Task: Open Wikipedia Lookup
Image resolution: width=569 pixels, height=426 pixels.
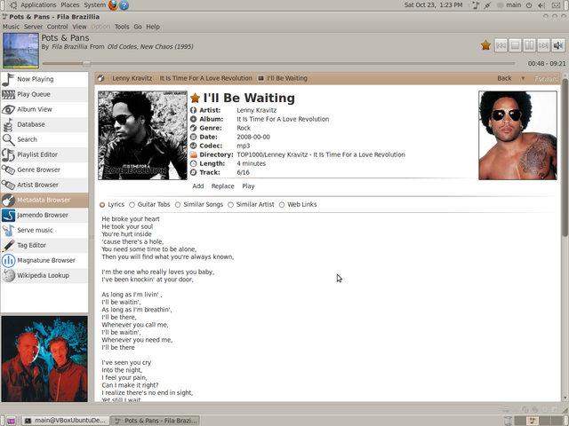Action: pos(44,275)
